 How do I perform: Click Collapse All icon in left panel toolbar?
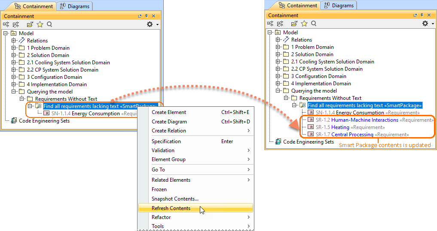(6, 24)
